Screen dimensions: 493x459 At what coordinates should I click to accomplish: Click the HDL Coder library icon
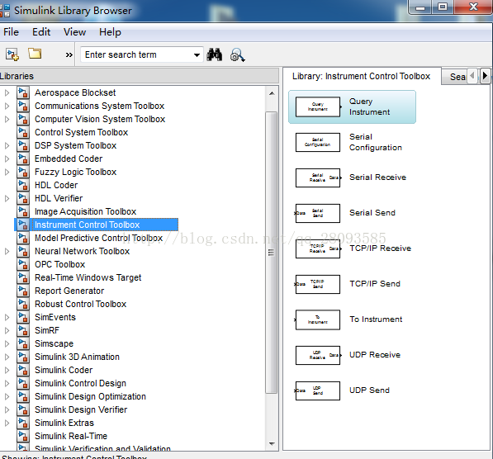click(x=23, y=185)
